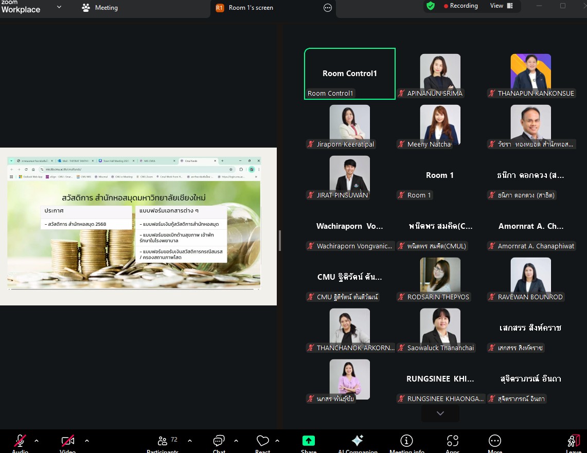Viewport: 587px width, 453px height.
Task: Select the Room Control1 video tile
Action: pyautogui.click(x=350, y=74)
